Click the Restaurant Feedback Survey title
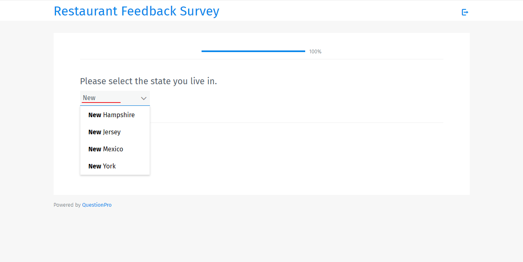The width and height of the screenshot is (523, 262). point(137,11)
